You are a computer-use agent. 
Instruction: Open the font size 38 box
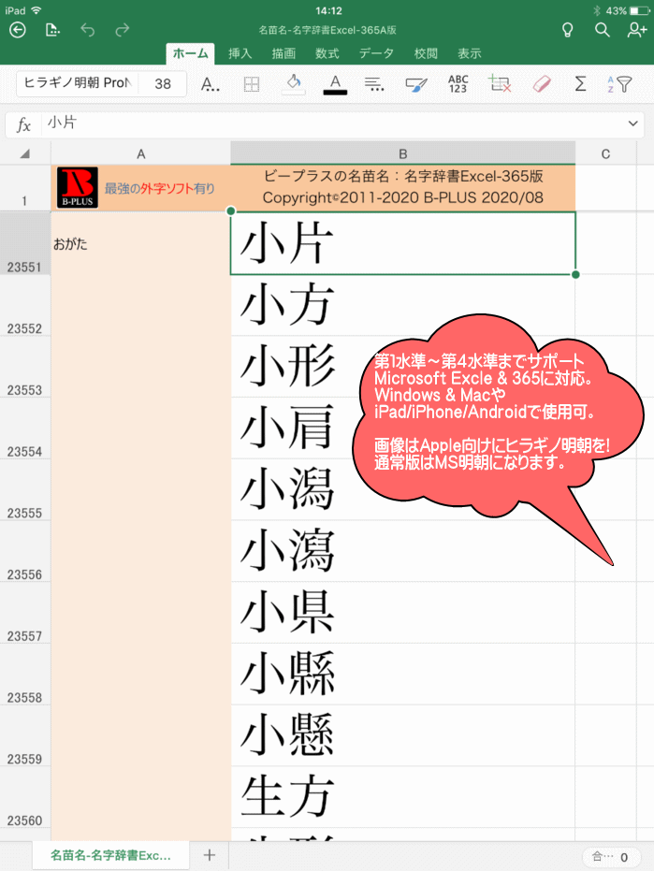(x=162, y=83)
